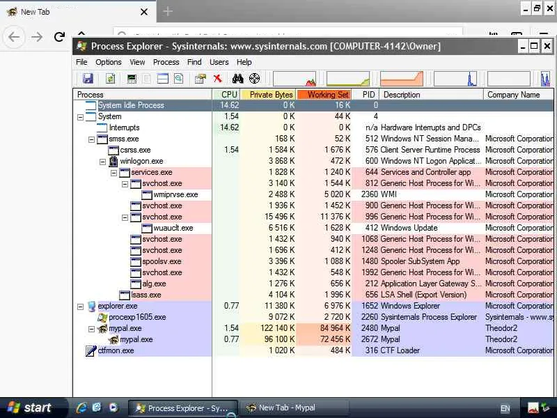Click the orange physical memory mini graph

[x=402, y=79]
